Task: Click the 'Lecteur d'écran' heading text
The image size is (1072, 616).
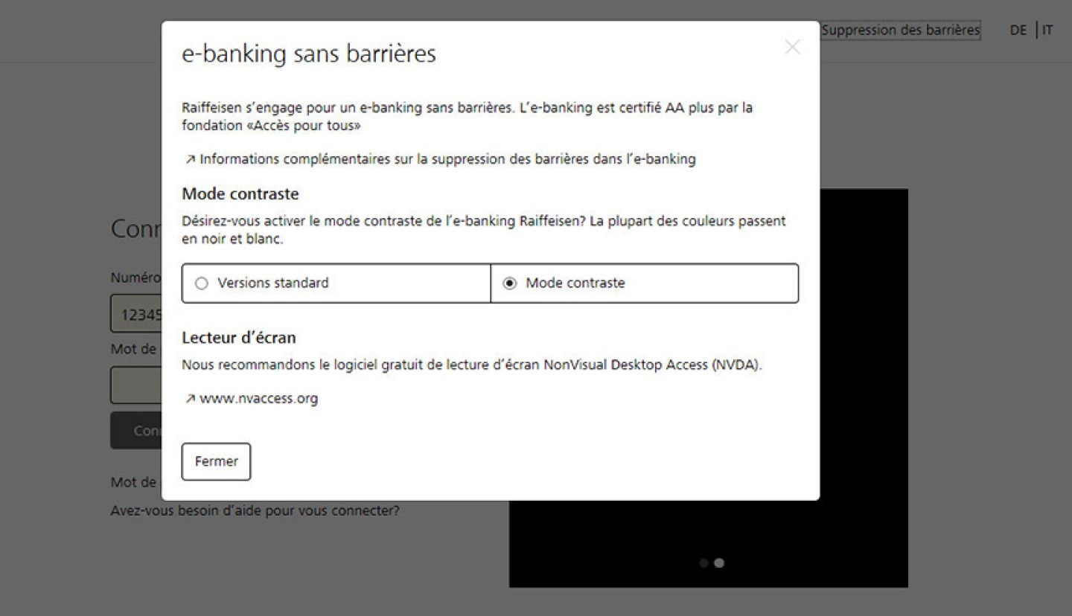Action: pyautogui.click(x=239, y=338)
